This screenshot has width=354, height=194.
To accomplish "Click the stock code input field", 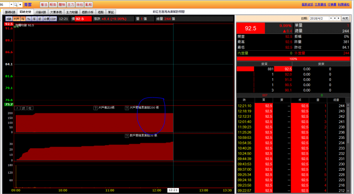I will pyautogui.click(x=5, y=4).
